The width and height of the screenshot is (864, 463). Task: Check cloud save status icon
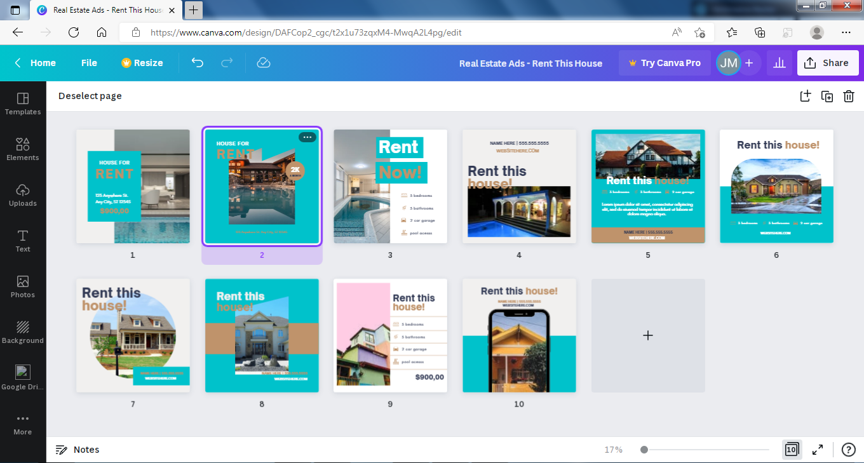pos(264,63)
